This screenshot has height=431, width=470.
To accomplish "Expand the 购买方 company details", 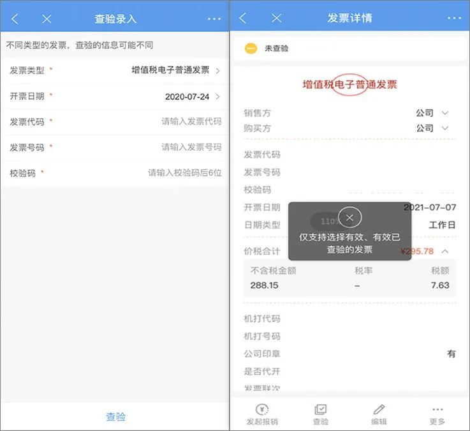I will [445, 128].
